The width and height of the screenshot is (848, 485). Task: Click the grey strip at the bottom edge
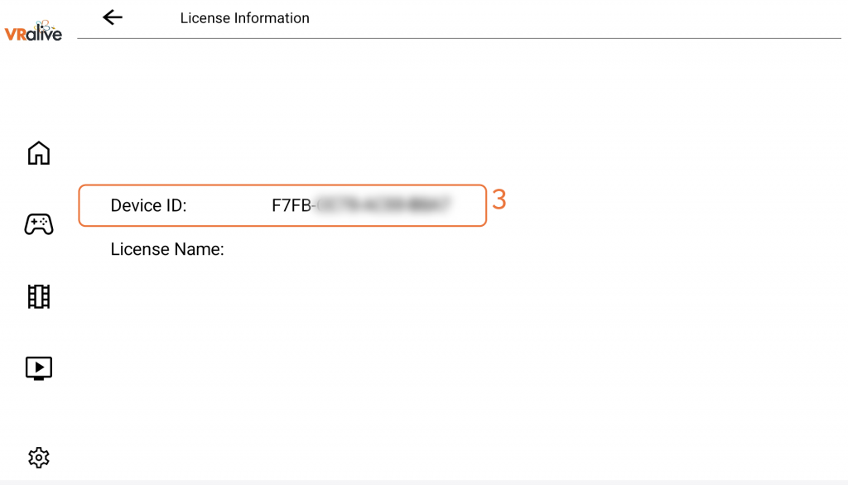pyautogui.click(x=424, y=482)
